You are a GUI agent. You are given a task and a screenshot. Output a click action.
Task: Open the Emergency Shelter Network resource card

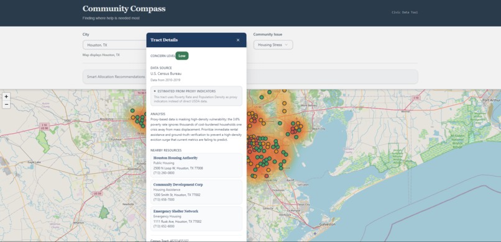click(x=196, y=218)
